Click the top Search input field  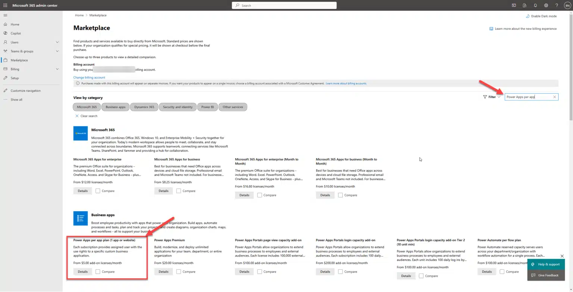click(284, 6)
